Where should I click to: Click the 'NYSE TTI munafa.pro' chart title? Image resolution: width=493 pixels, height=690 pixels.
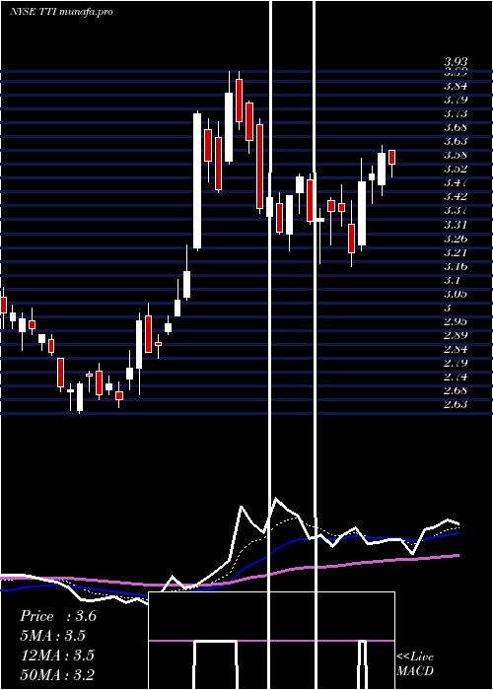click(x=61, y=12)
